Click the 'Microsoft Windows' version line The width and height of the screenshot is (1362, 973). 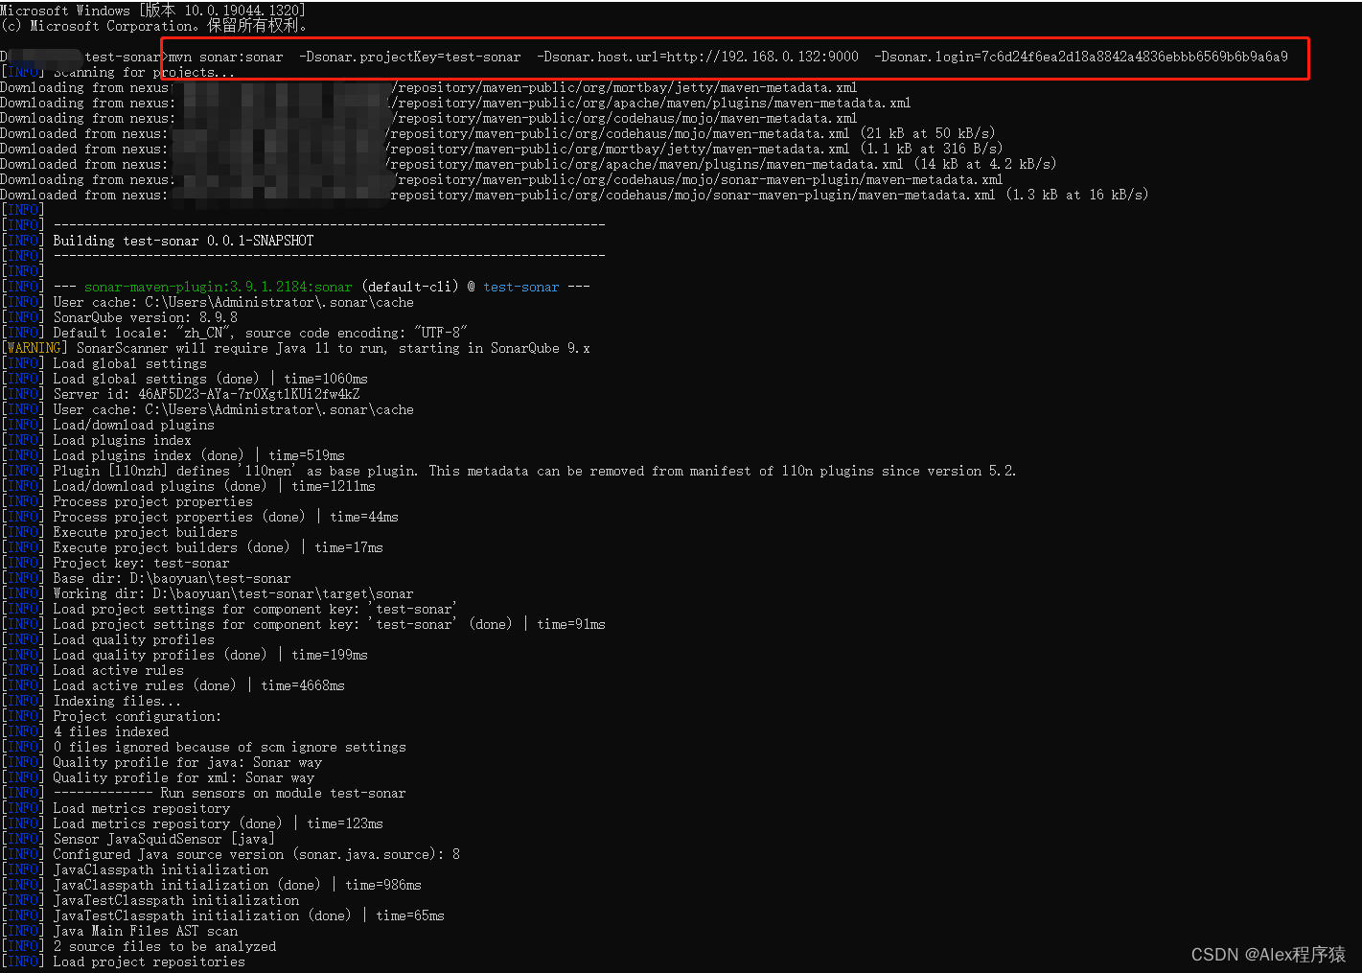click(153, 11)
